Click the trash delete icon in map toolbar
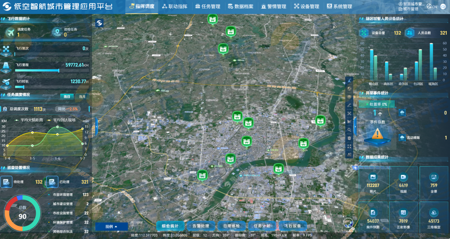This screenshot has height=239, width=450. tap(349, 138)
